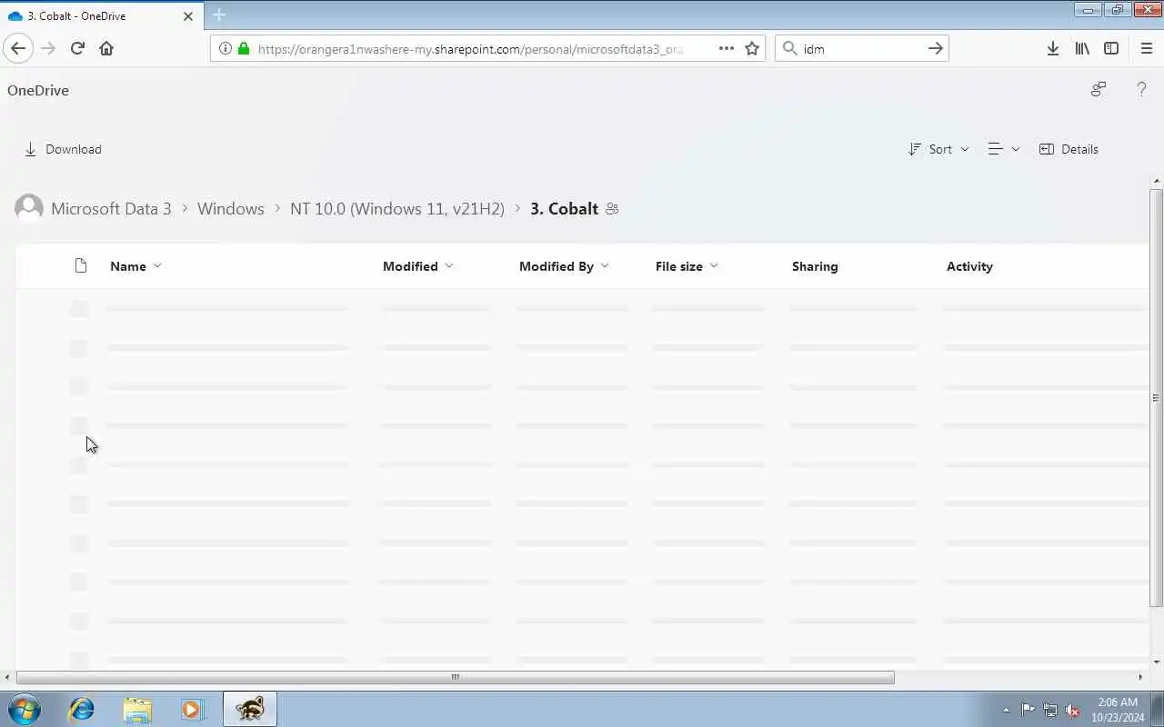Open the view options dropdown
Screen dimensions: 1164x727
(x=1004, y=149)
